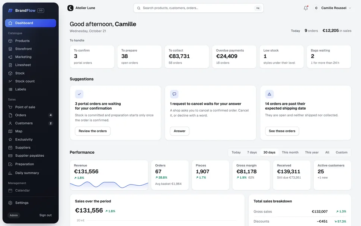
Task: Select the 7 days performance range
Action: (252, 153)
